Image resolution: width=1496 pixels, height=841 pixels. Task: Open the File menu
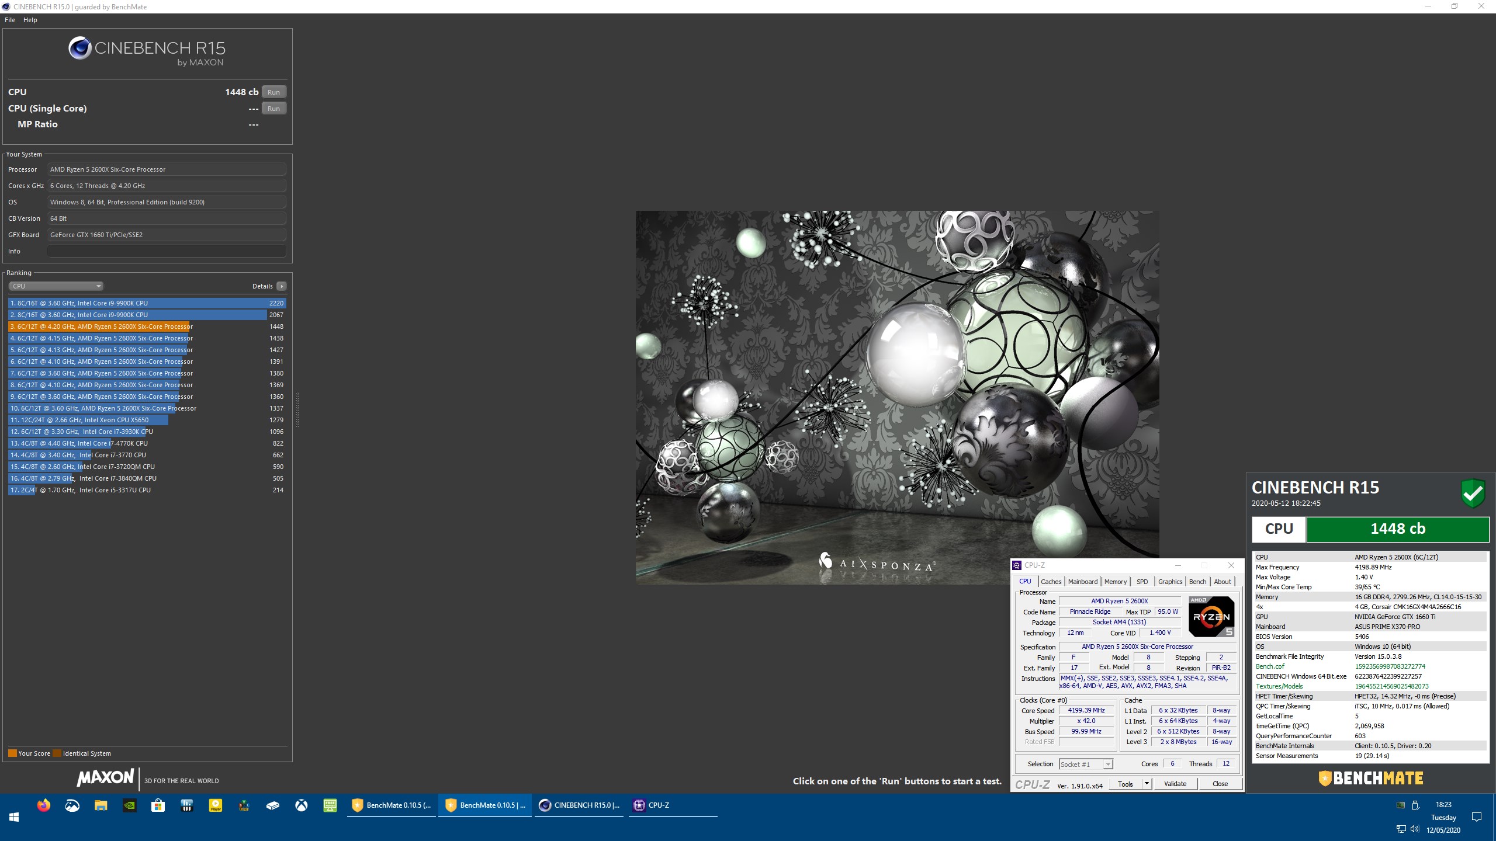click(x=10, y=20)
